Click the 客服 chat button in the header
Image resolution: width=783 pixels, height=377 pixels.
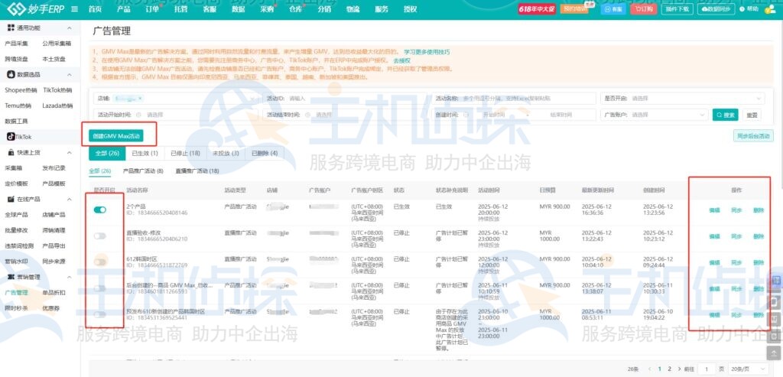point(612,9)
